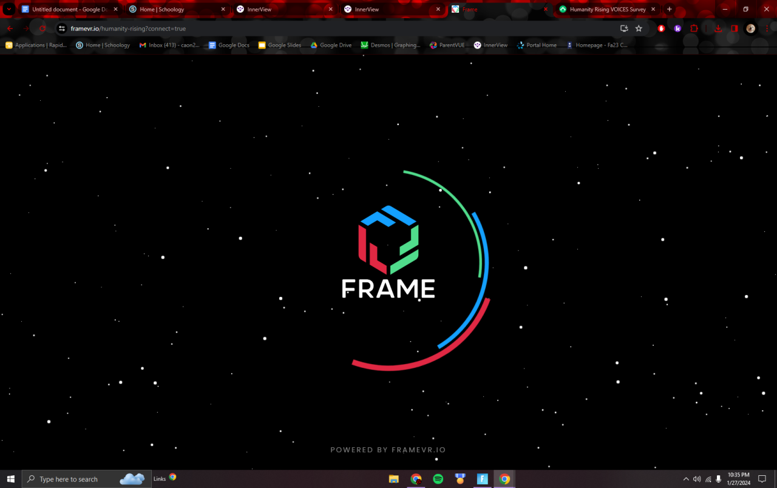Viewport: 777px width, 488px height.
Task: Reload the framevr.io page
Action: click(42, 29)
